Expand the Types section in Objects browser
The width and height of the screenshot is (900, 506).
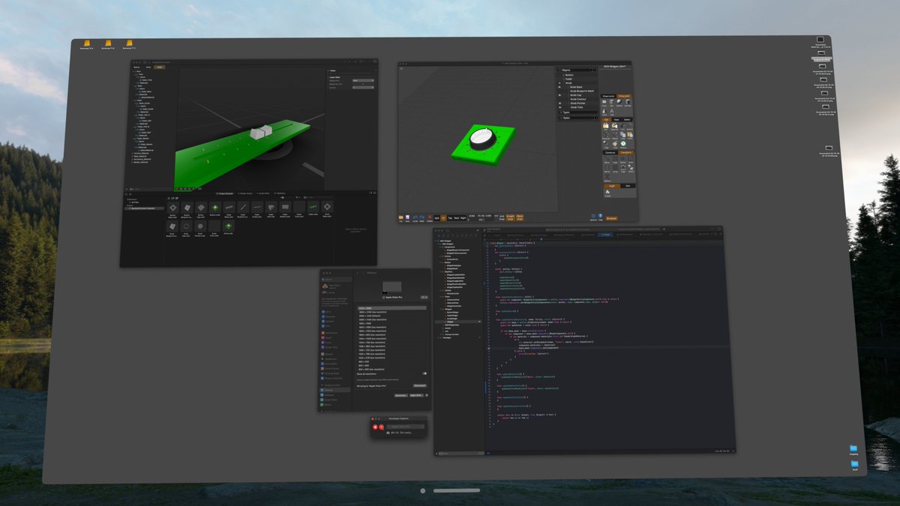tap(561, 112)
